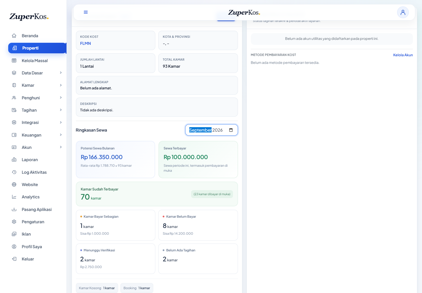Select the Analytics chart icon
422x293 pixels.
click(x=14, y=197)
